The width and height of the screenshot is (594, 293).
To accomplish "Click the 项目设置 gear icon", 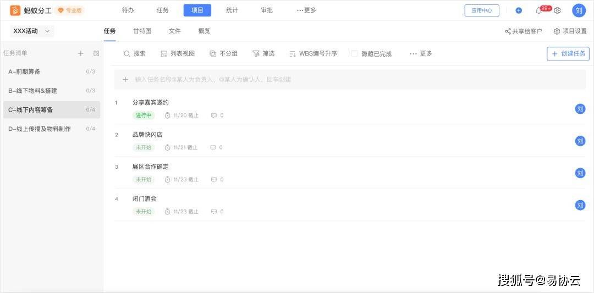I will pos(557,31).
